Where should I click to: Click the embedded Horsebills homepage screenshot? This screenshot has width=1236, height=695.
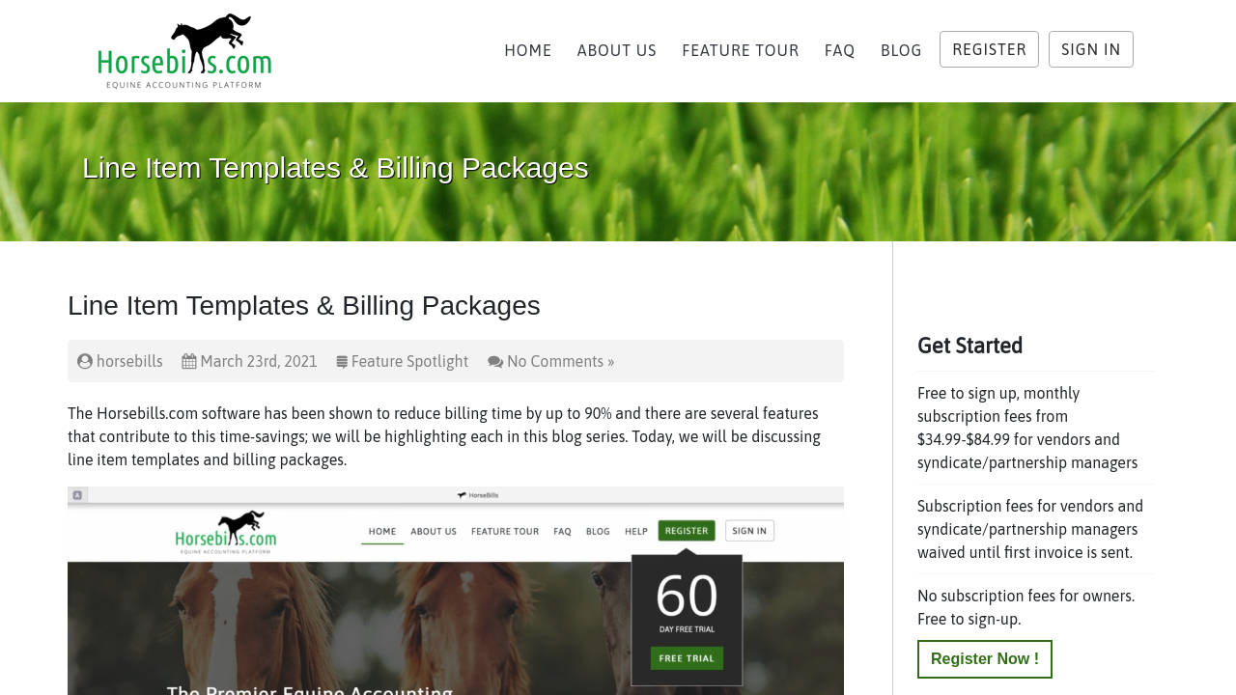point(456,591)
